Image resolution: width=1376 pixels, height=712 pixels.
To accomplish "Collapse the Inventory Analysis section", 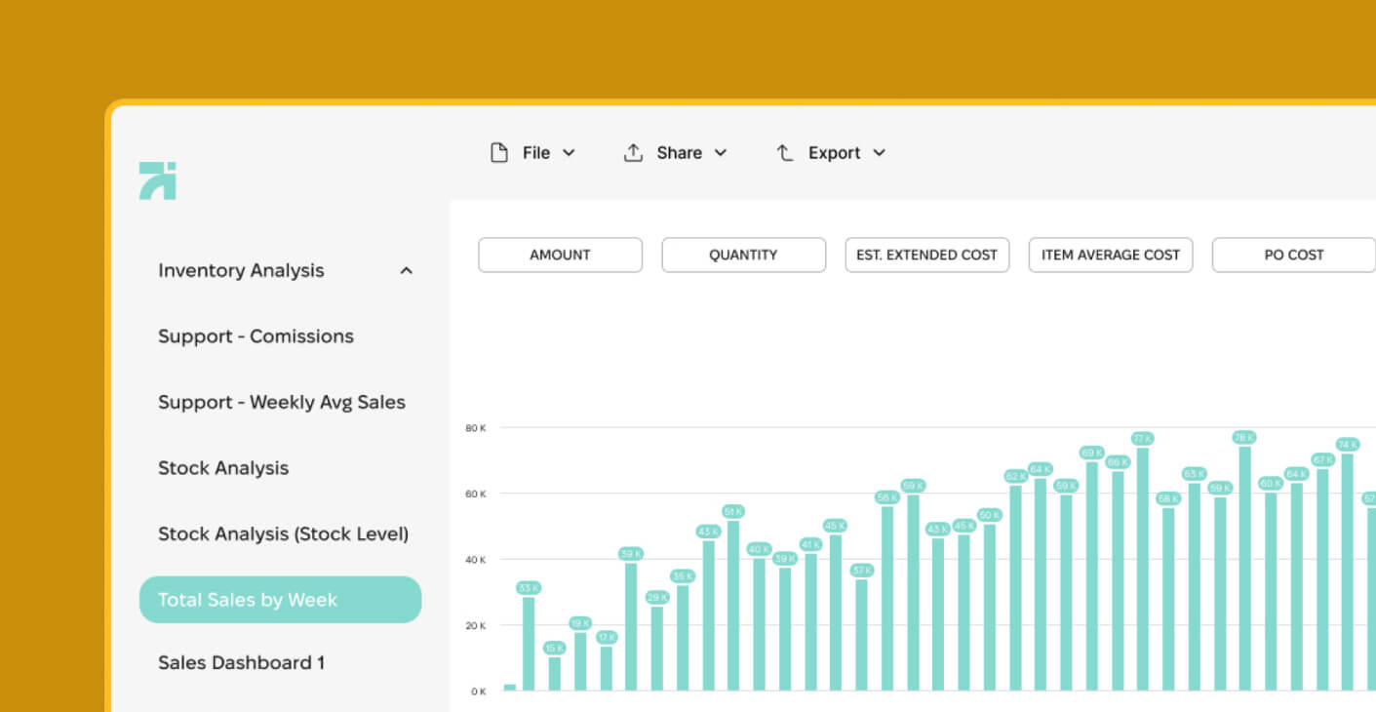I will coord(407,271).
